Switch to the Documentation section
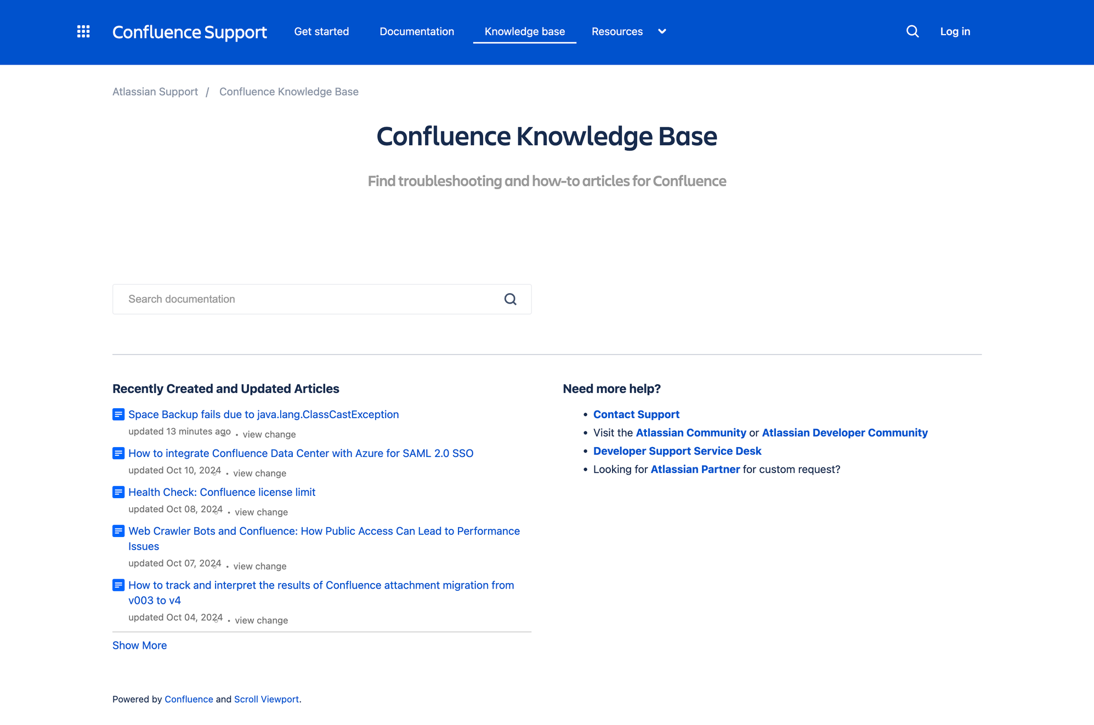The height and width of the screenshot is (725, 1094). tap(417, 31)
